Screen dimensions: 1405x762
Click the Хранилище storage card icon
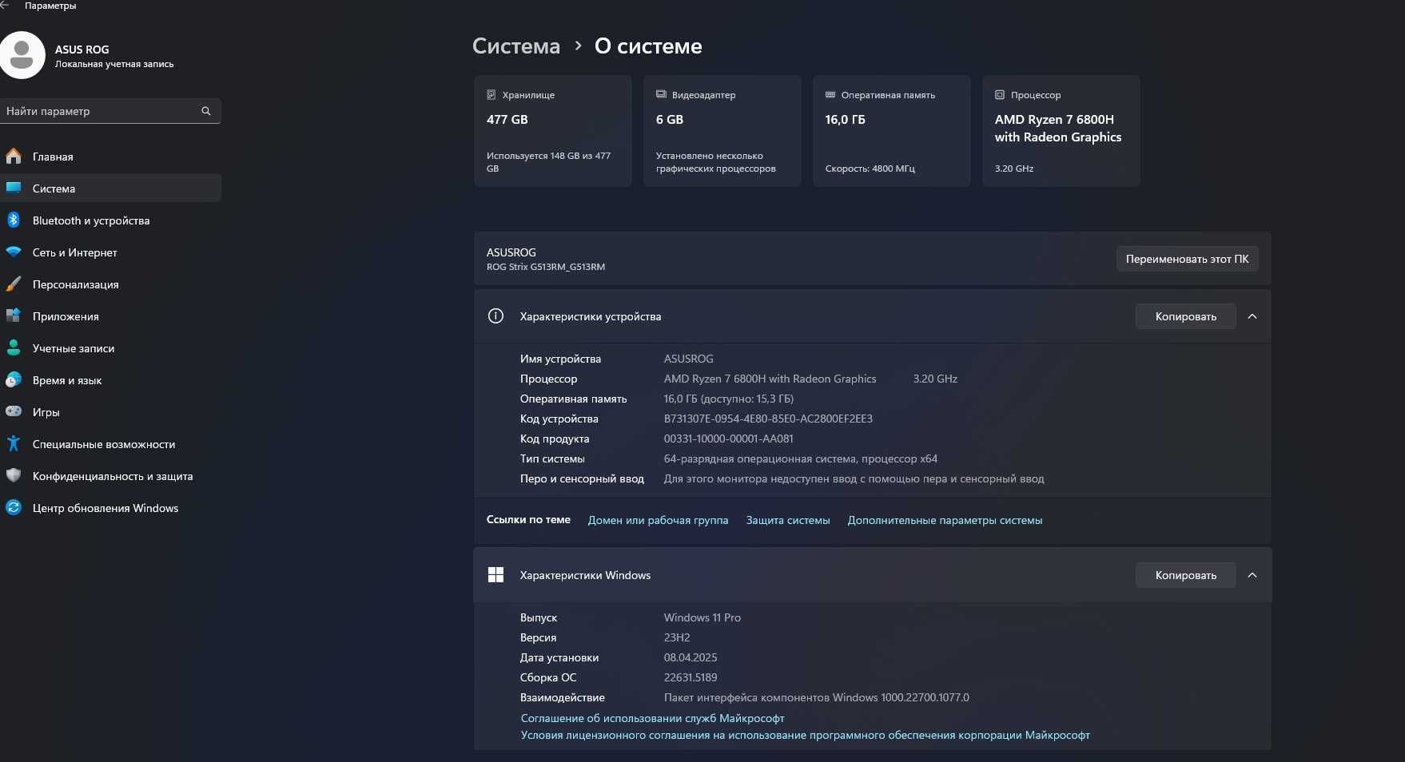click(x=492, y=95)
